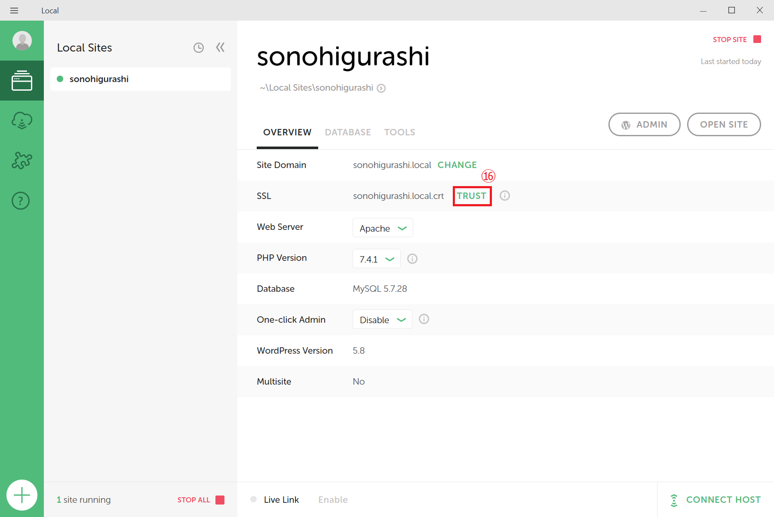Sort sites with the clock icon

pyautogui.click(x=198, y=48)
